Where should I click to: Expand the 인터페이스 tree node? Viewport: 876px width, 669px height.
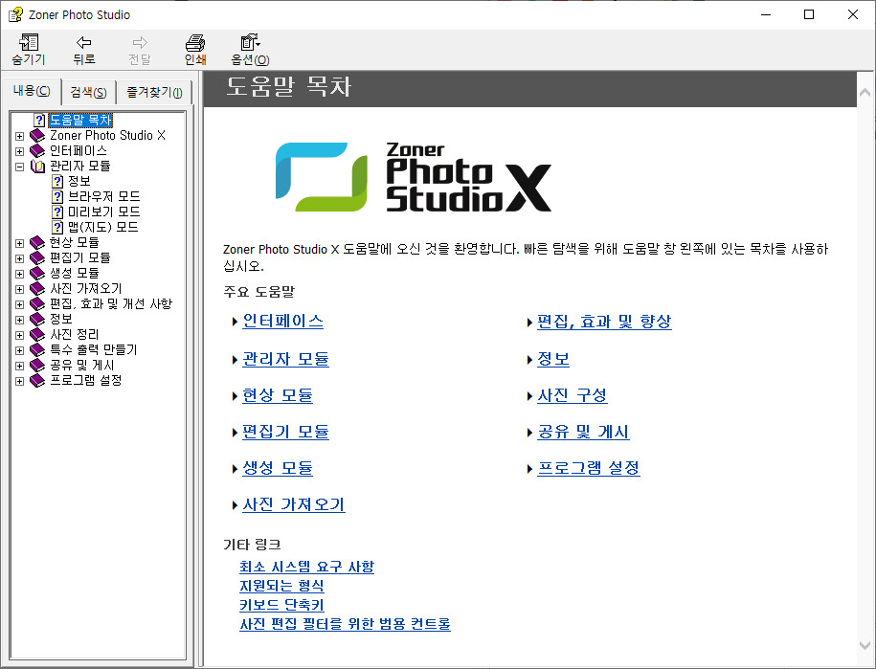[19, 151]
